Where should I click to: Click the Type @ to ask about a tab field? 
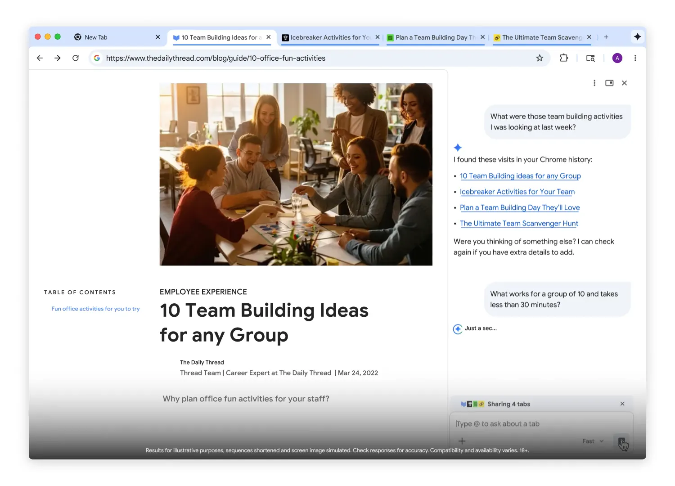(541, 424)
